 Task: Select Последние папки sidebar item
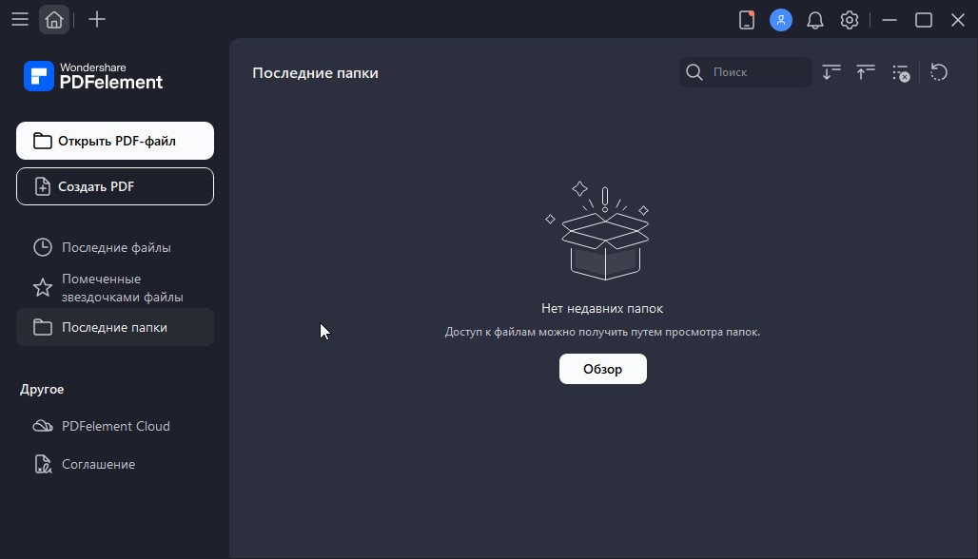pos(115,327)
